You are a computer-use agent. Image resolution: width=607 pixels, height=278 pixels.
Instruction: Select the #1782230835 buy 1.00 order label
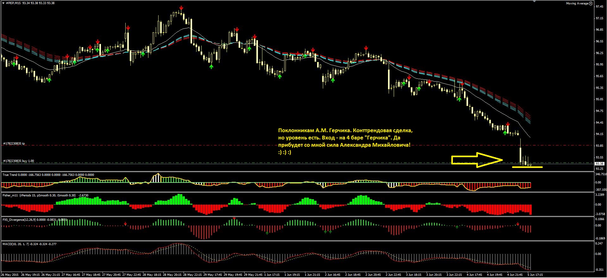click(x=19, y=161)
